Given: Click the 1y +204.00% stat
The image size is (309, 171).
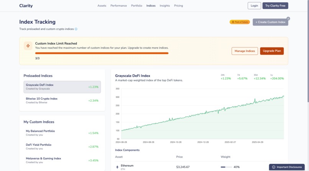Looking at the screenshot, I should (277, 77).
